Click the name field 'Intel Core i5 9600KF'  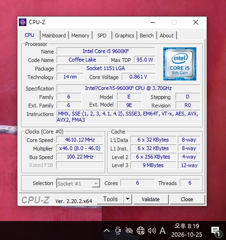(106, 51)
